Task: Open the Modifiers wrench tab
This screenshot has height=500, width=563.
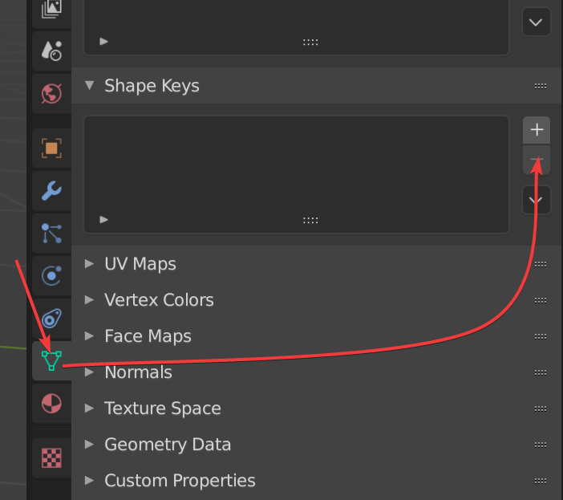Action: [52, 190]
